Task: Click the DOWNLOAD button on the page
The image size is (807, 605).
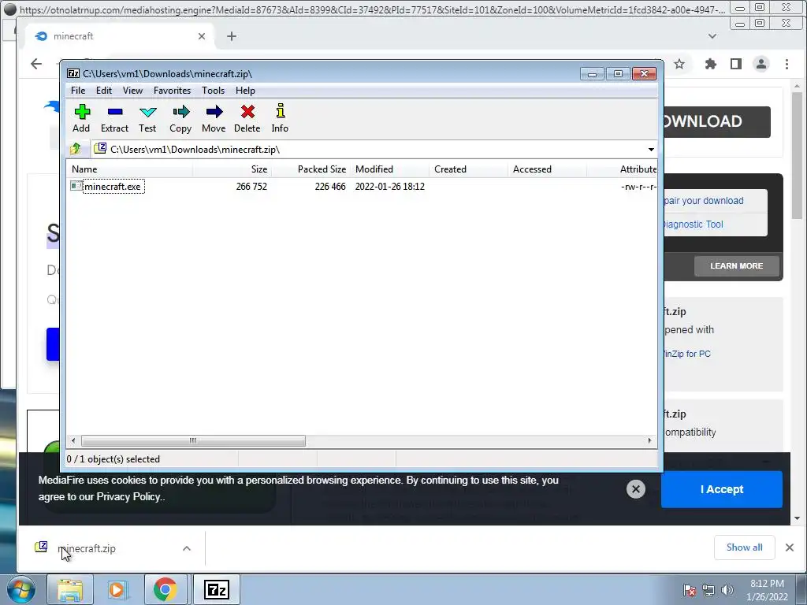Action: coord(717,122)
